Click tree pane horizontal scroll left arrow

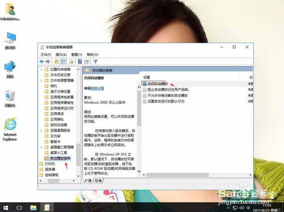41,181
